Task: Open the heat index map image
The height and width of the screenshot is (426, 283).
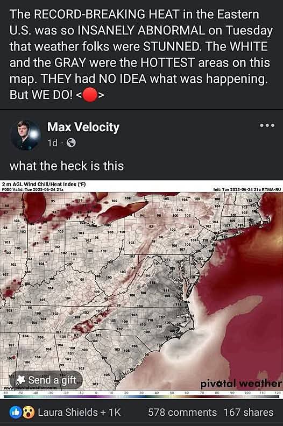Action: 141,289
